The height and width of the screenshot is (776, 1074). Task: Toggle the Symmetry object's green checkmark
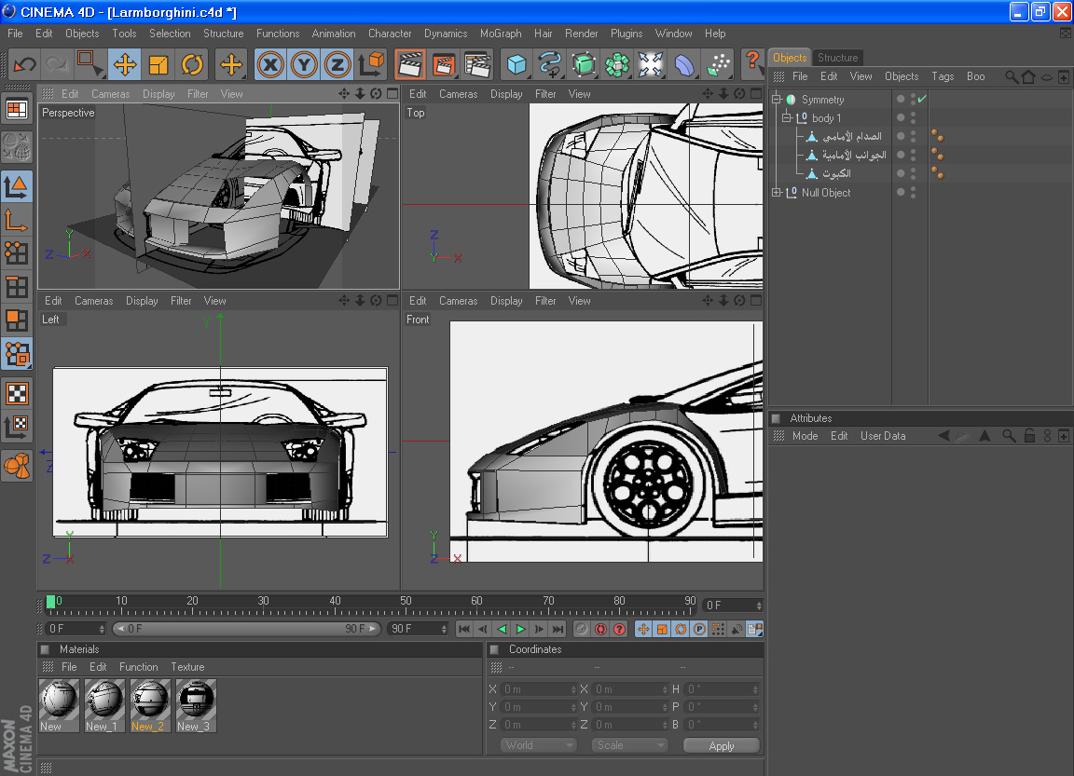click(922, 100)
